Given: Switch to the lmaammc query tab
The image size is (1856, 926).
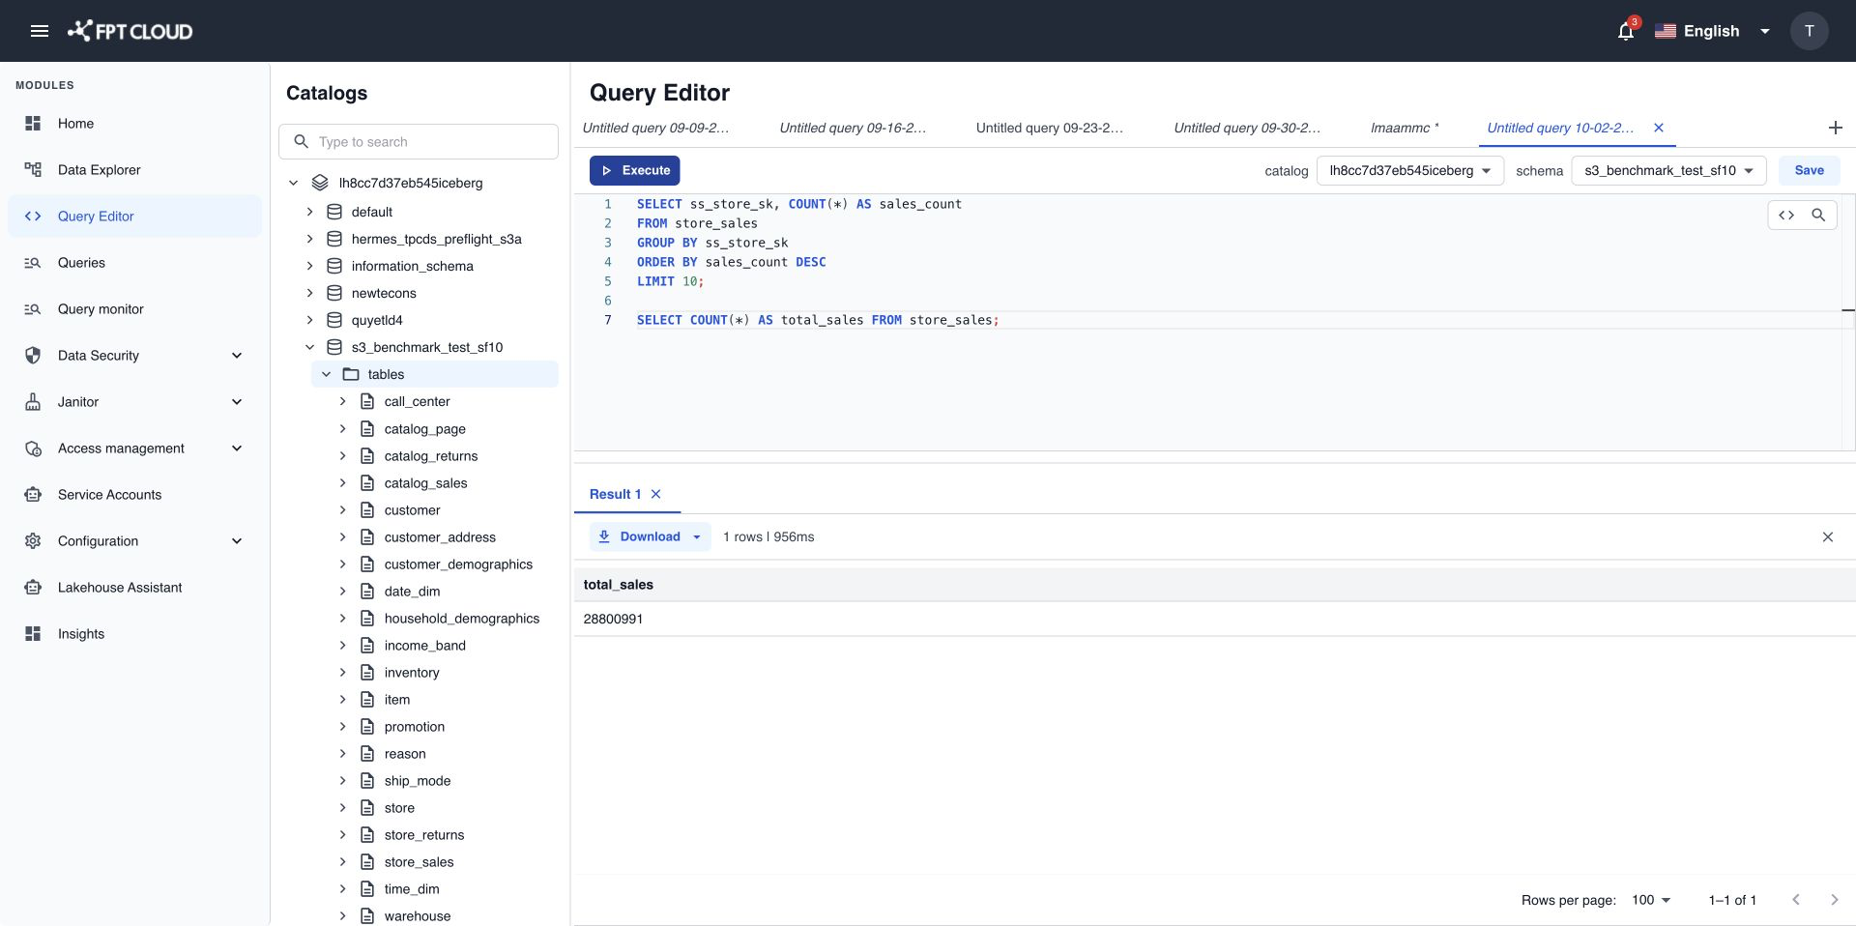Looking at the screenshot, I should 1404,128.
